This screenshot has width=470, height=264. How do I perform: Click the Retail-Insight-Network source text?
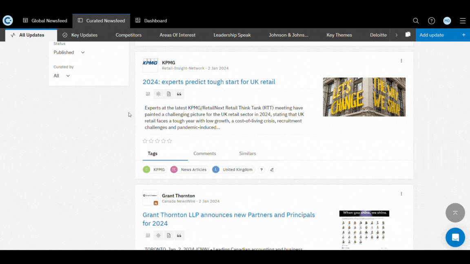183,68
